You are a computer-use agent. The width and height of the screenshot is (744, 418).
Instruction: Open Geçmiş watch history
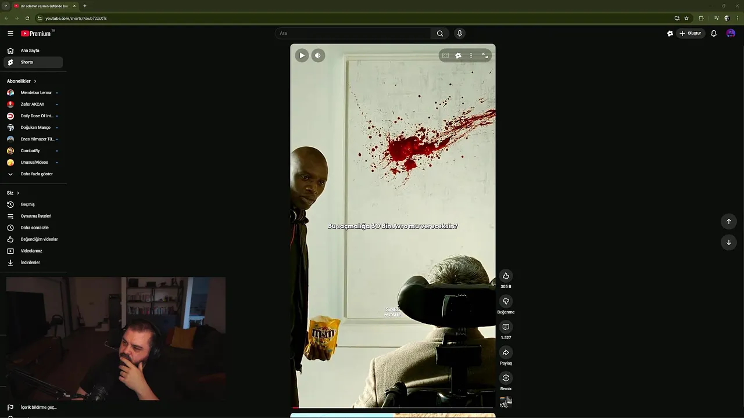click(x=33, y=204)
